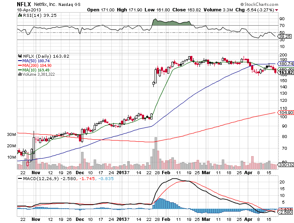
Task: Click the Volume 3.3M header value
Action: 218,10
